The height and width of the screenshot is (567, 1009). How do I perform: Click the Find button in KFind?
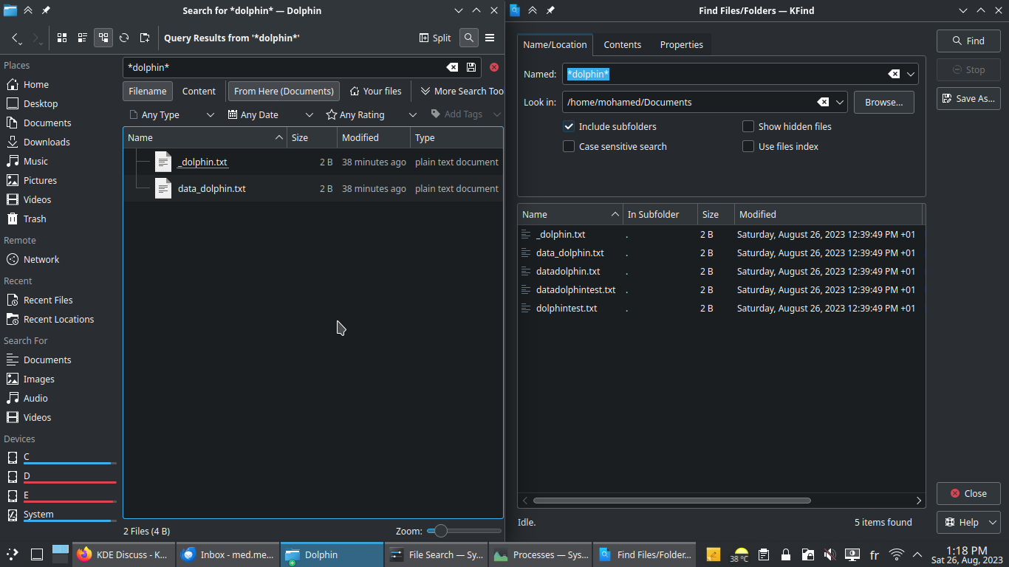(968, 41)
